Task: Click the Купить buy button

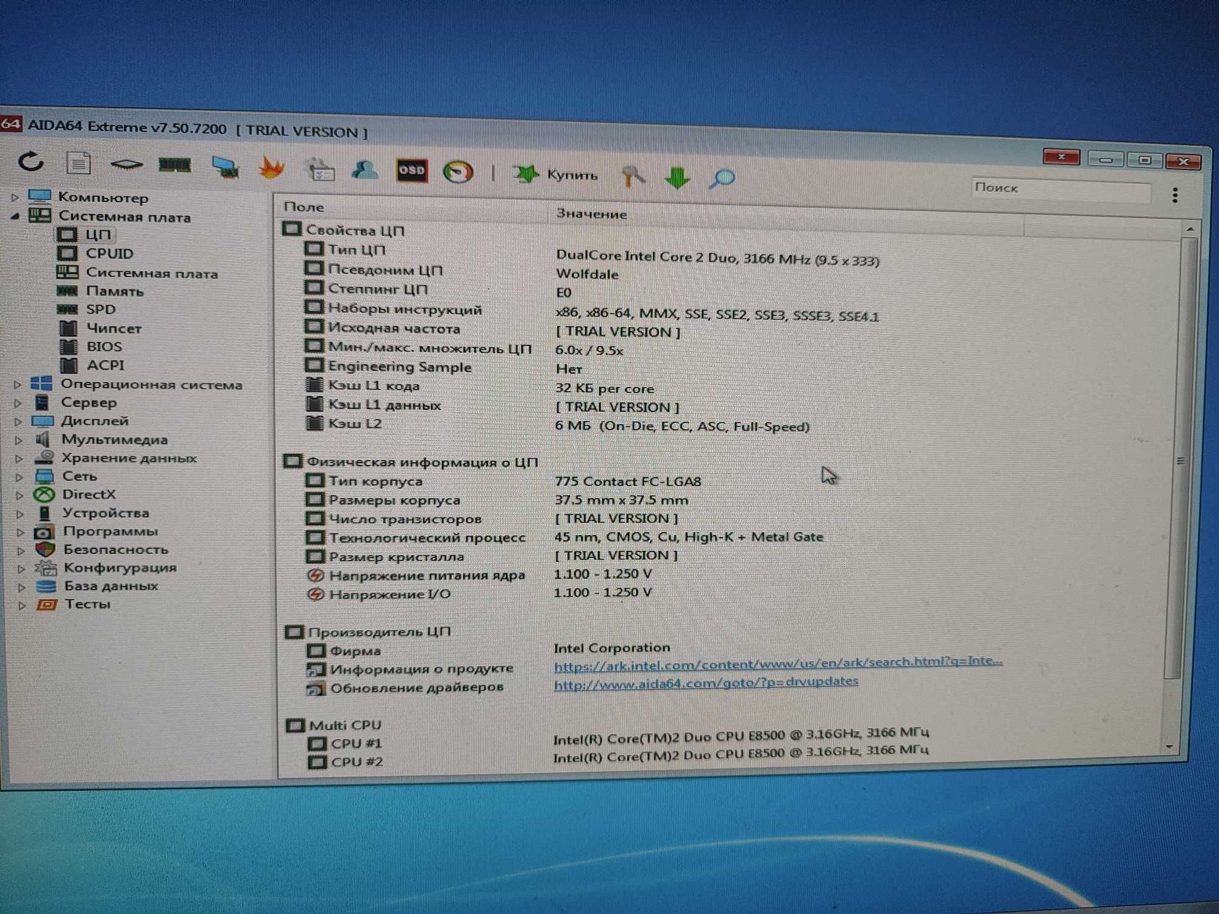Action: 556,175
